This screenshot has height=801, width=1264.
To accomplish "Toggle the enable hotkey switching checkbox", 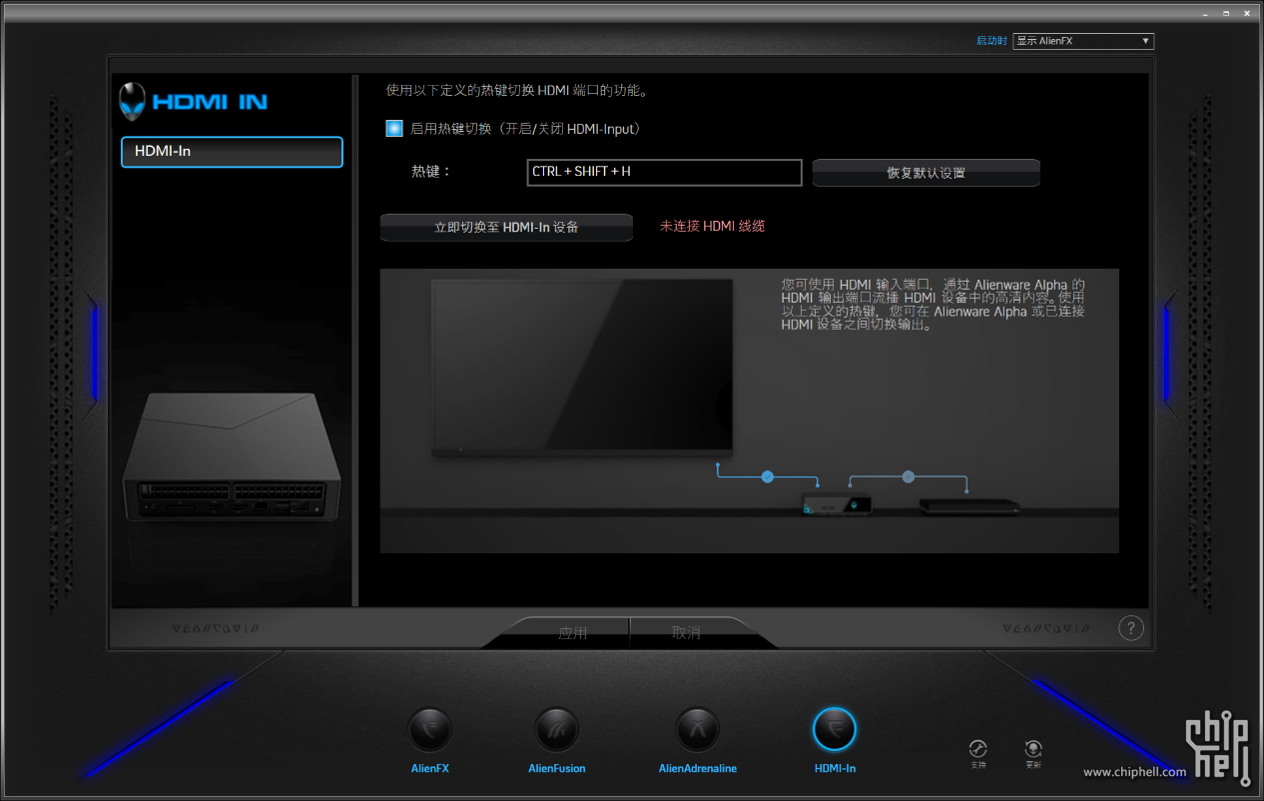I will click(394, 129).
